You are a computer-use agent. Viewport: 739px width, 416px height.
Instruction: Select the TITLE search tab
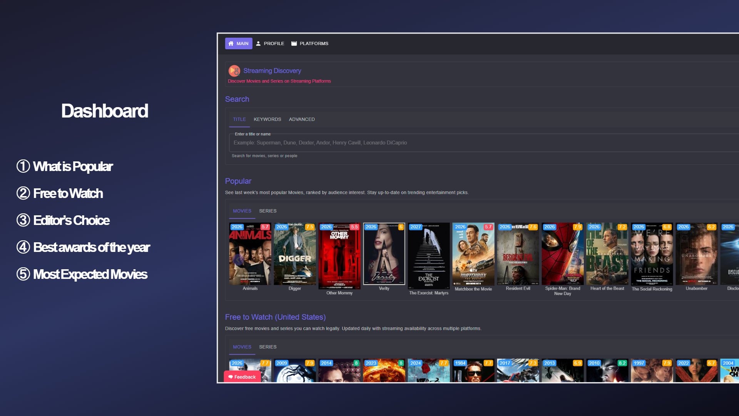[239, 119]
